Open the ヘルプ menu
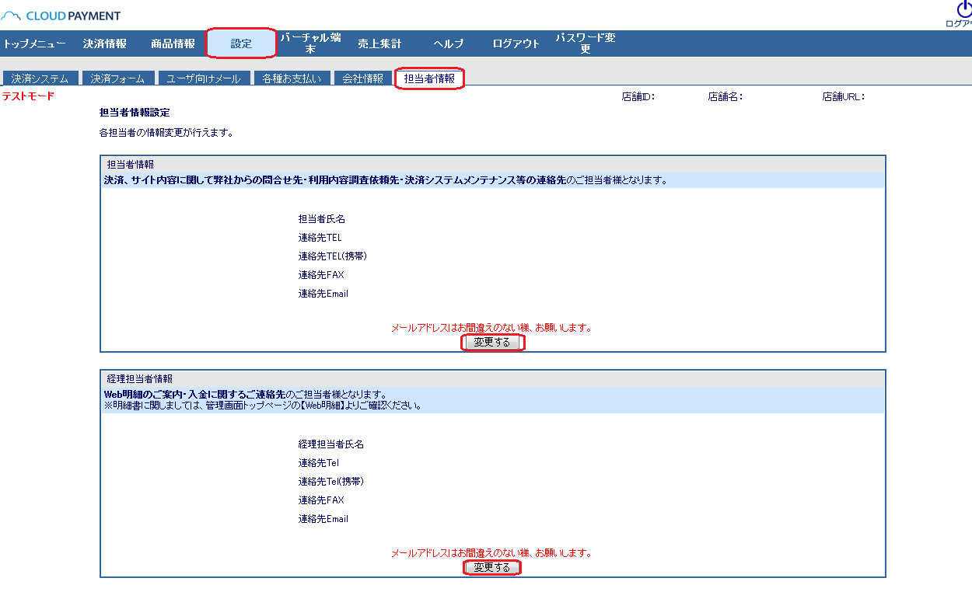 coord(449,44)
